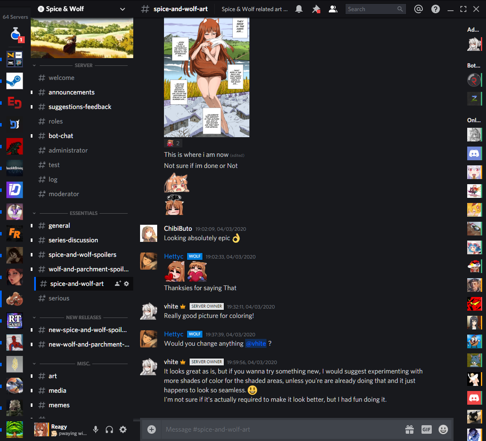Open the memes channel

pos(83,405)
